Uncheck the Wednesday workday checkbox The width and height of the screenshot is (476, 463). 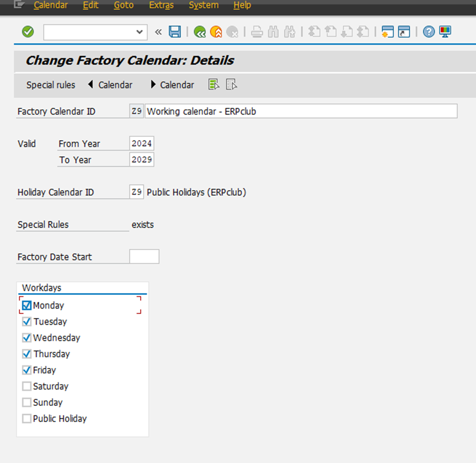pyautogui.click(x=27, y=337)
